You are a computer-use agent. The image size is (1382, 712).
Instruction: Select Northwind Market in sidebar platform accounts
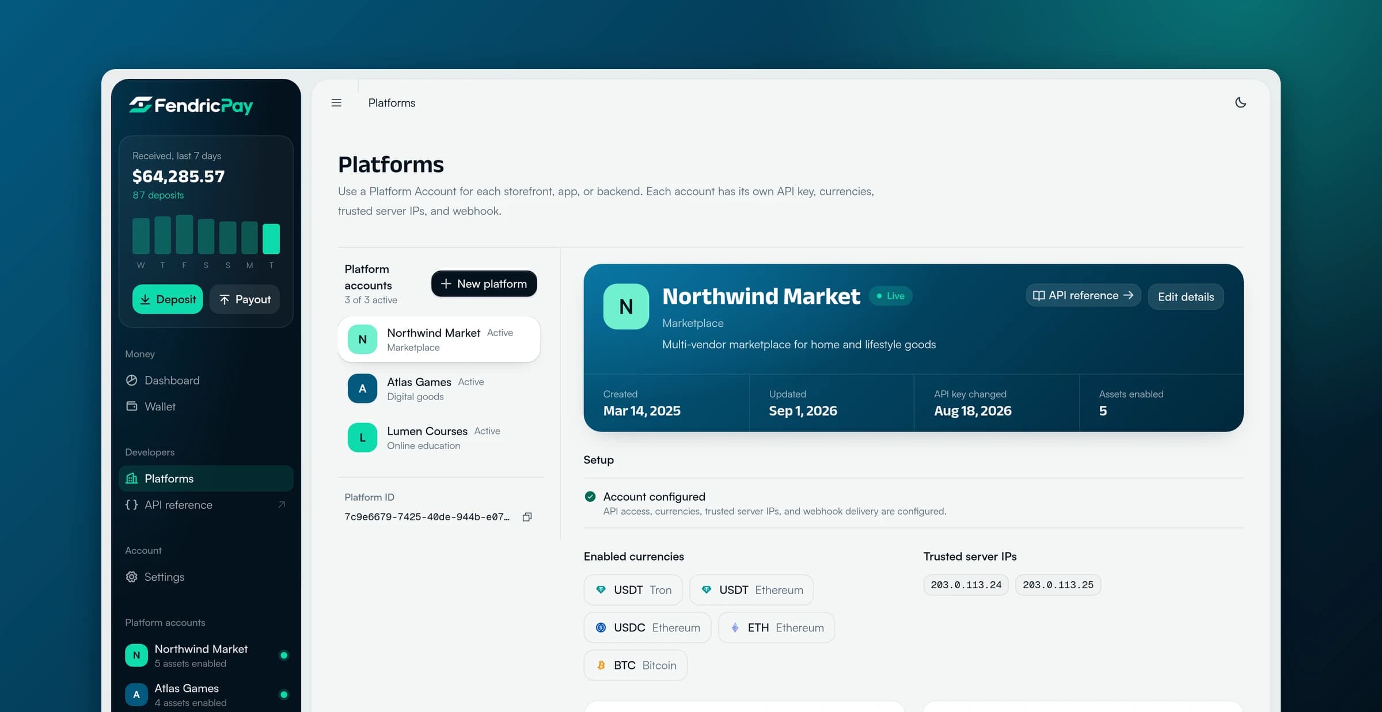pyautogui.click(x=206, y=655)
